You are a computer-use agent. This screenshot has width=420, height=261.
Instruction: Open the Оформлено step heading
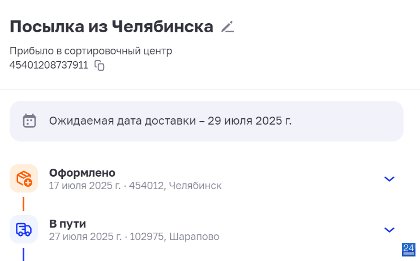pos(82,173)
